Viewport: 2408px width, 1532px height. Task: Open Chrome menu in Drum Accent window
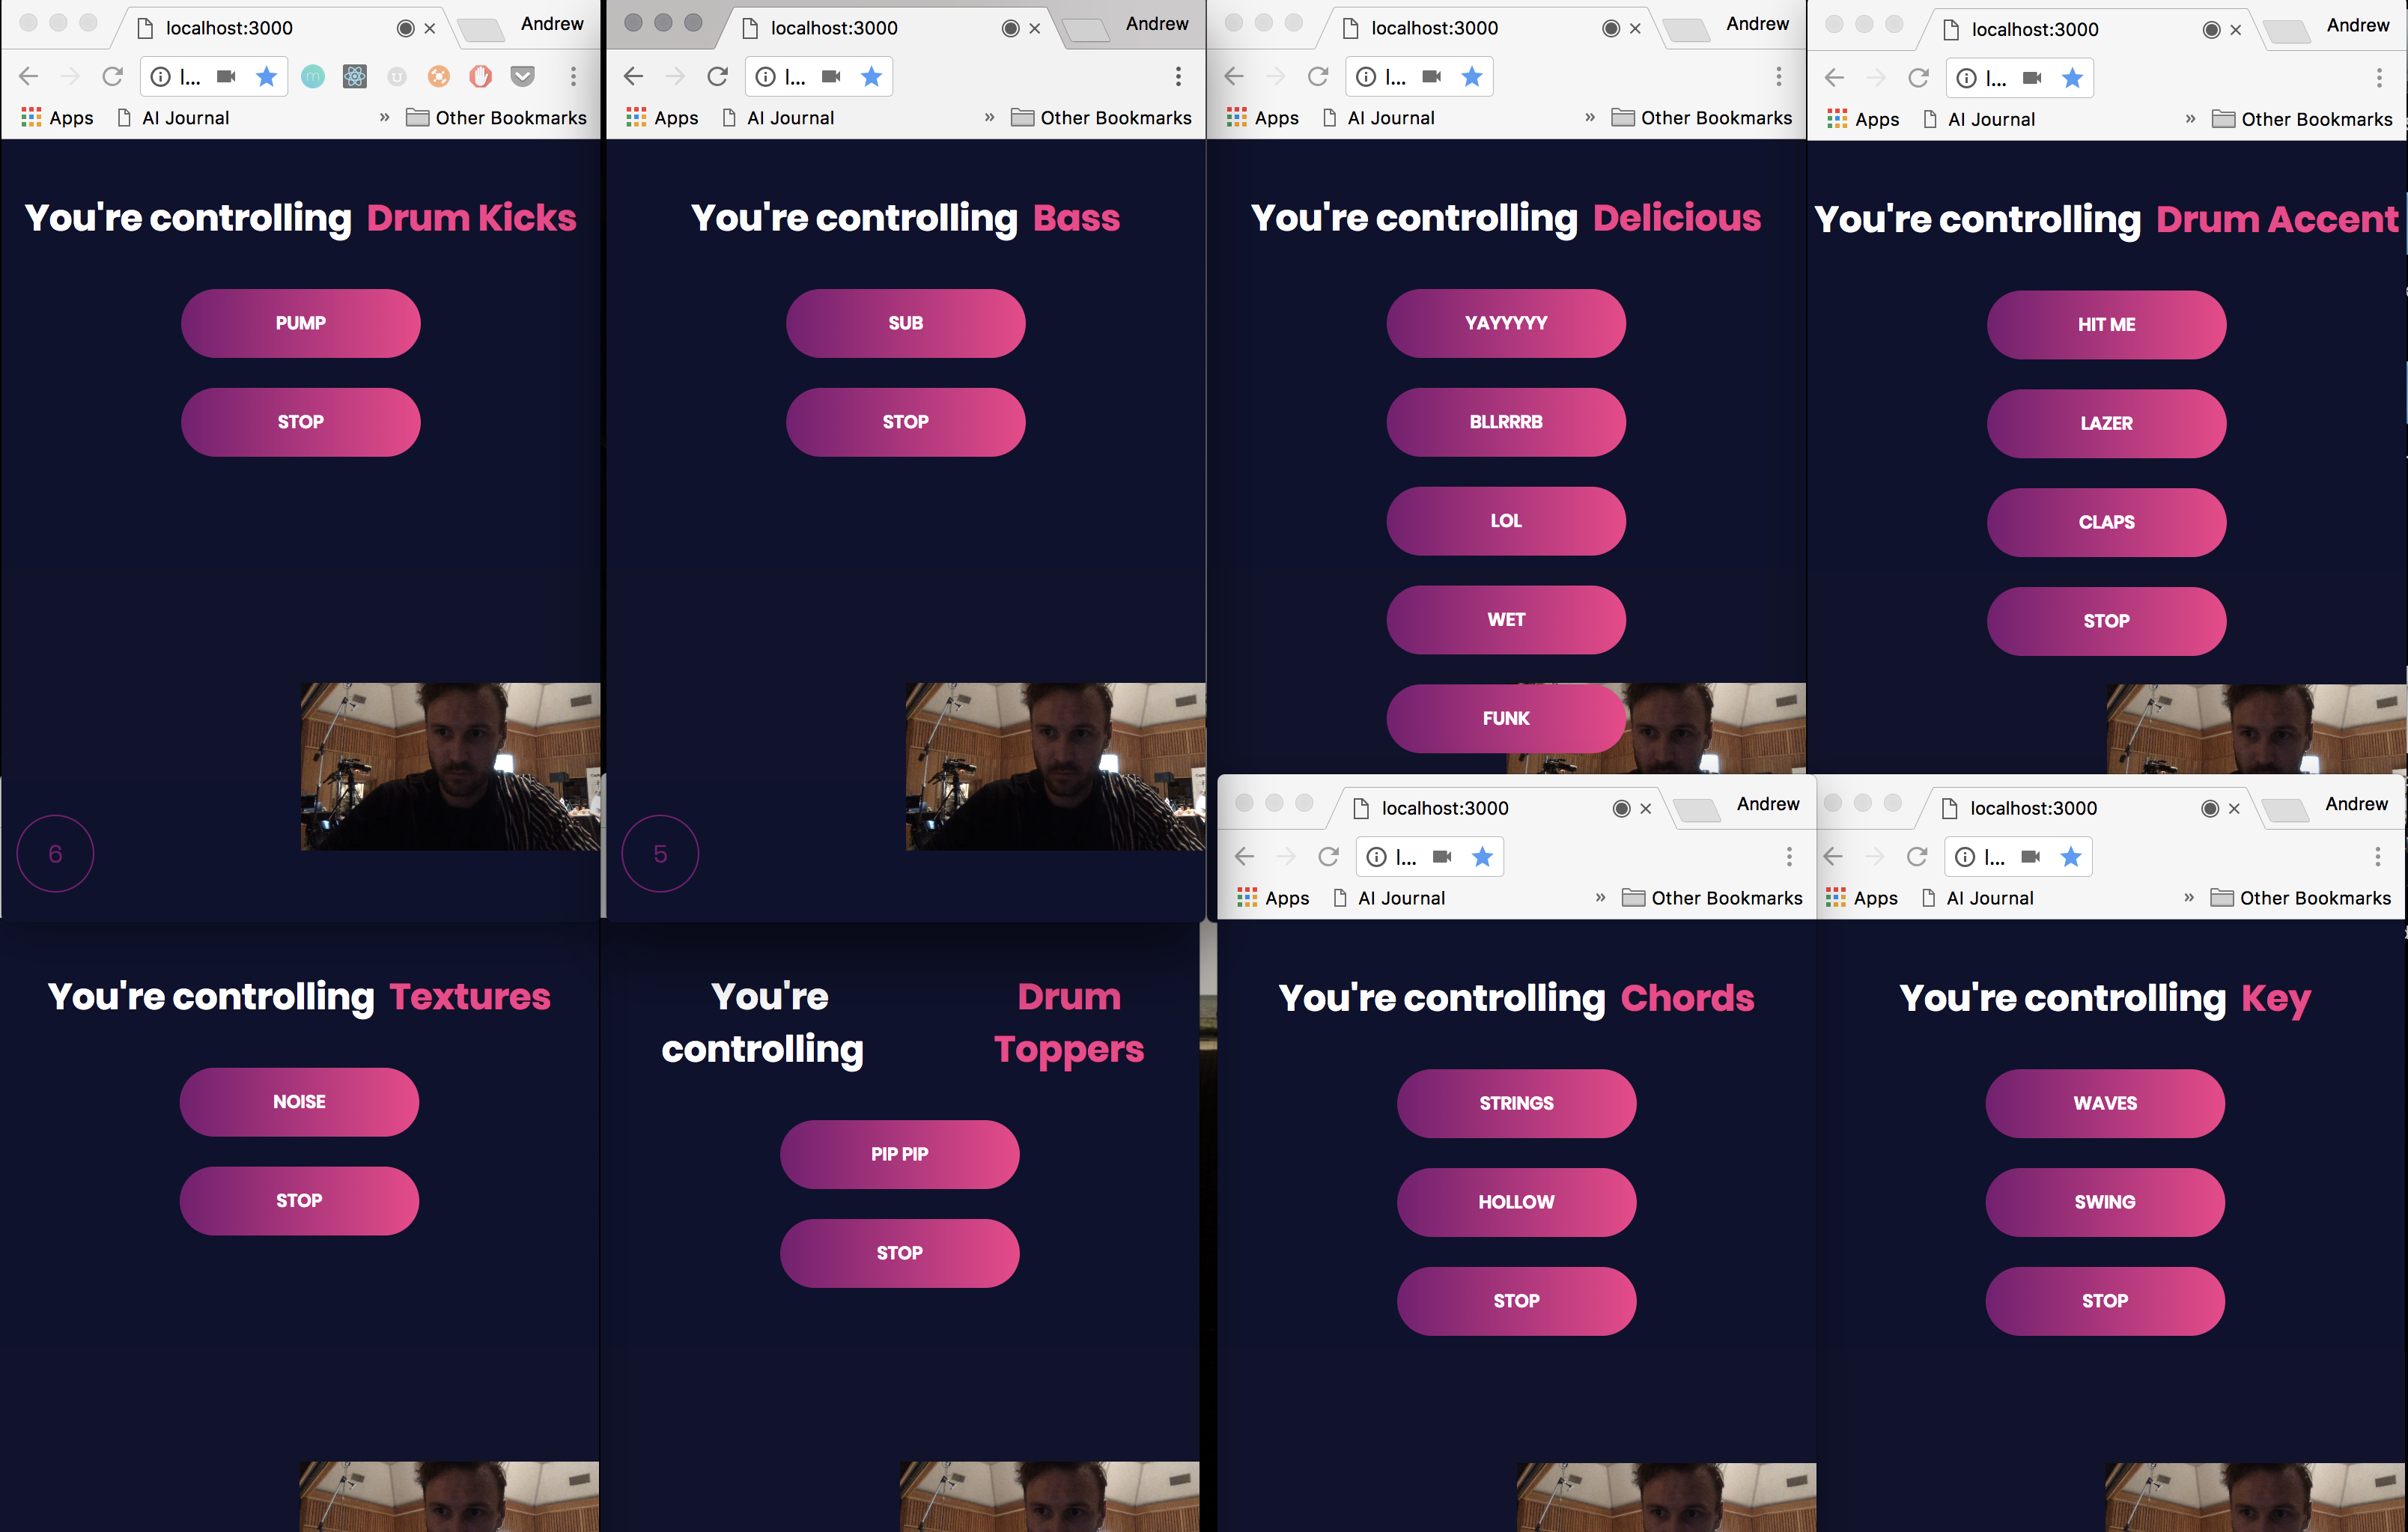click(2379, 78)
